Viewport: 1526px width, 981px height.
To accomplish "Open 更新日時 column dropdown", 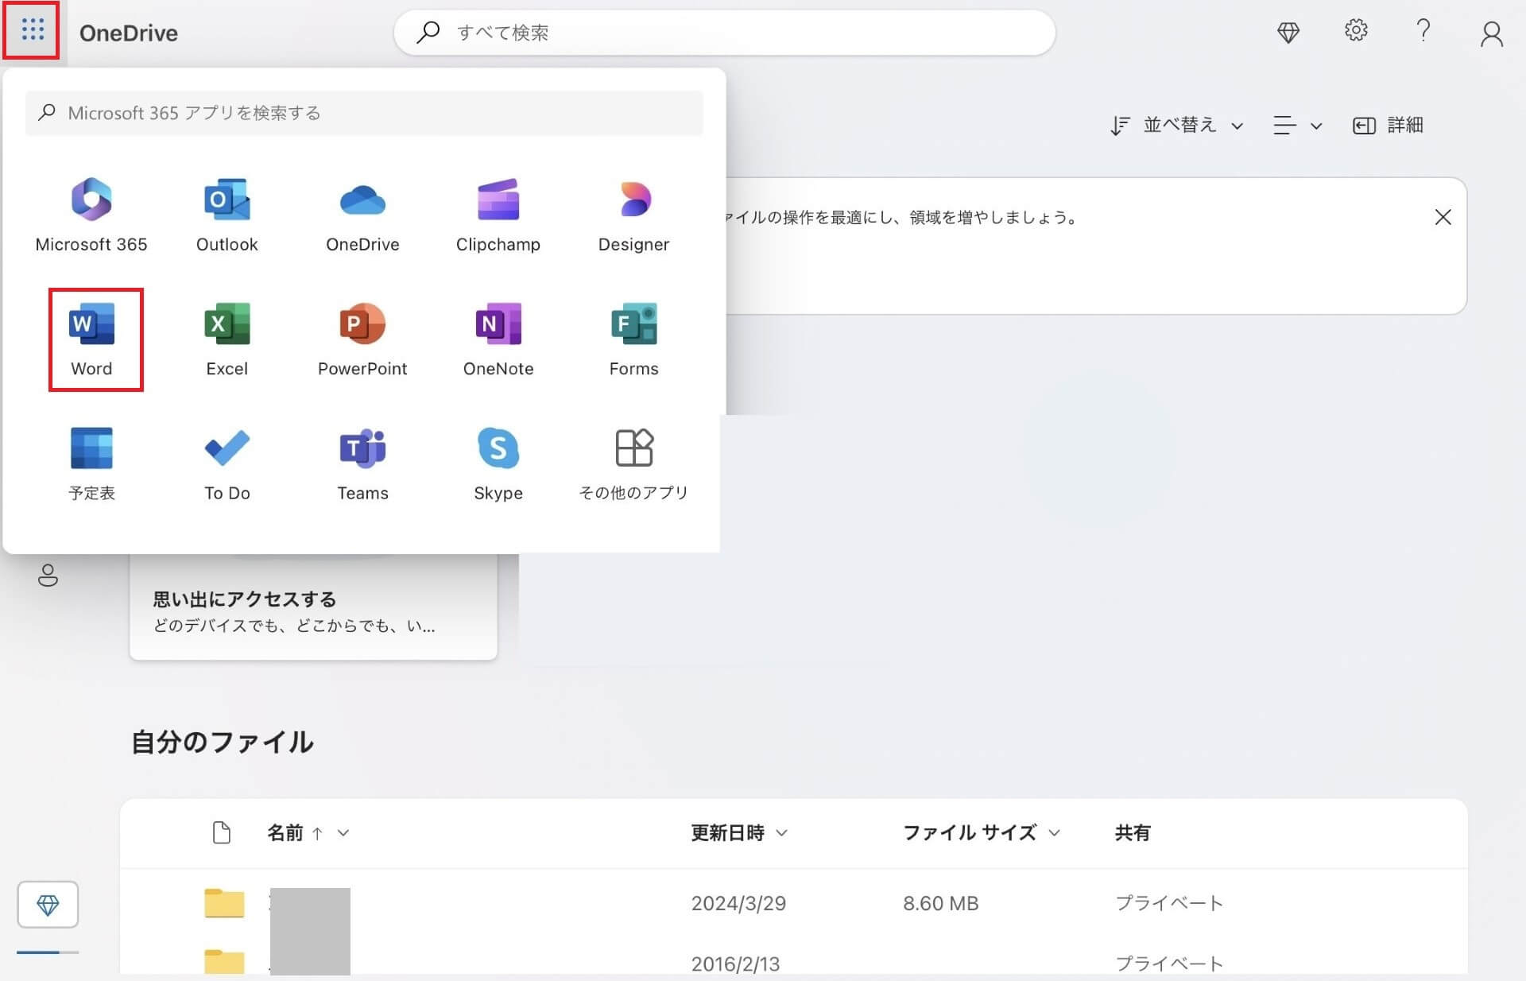I will point(739,832).
